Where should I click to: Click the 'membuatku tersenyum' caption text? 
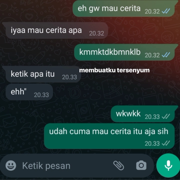coord(114,70)
